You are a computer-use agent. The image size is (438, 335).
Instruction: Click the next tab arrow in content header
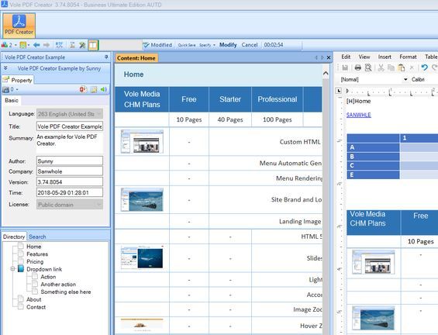pos(322,57)
